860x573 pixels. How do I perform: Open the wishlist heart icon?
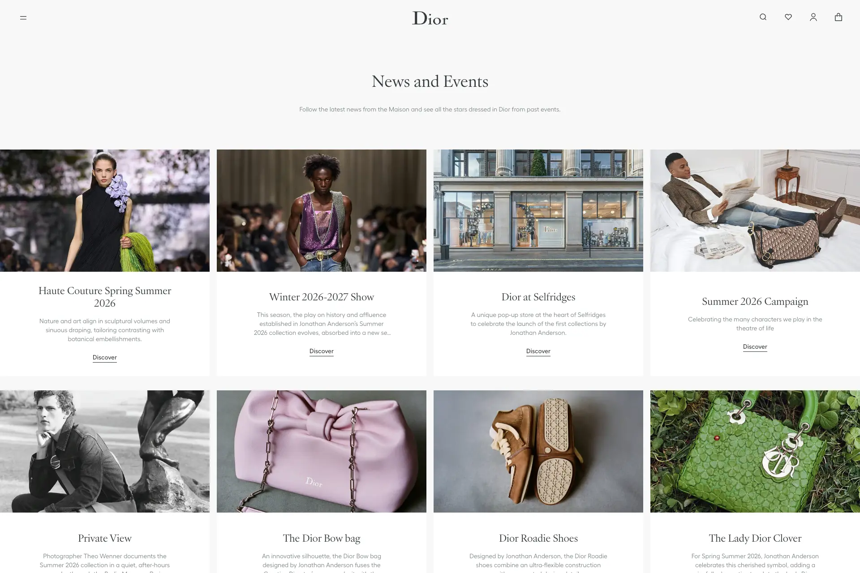788,17
